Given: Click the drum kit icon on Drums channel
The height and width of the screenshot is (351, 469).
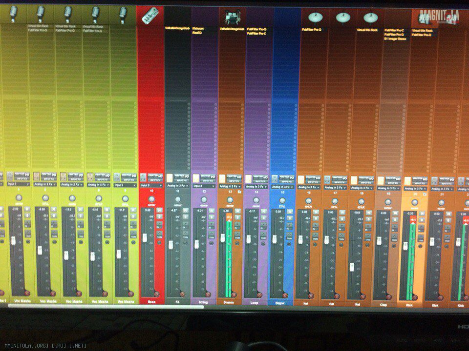Looking at the screenshot, I should click(231, 18).
